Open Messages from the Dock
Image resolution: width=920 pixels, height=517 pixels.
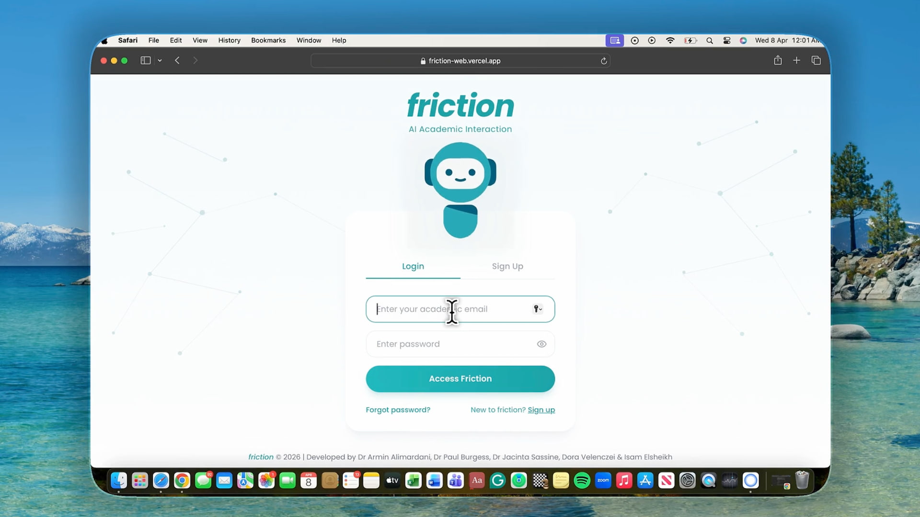(x=203, y=480)
